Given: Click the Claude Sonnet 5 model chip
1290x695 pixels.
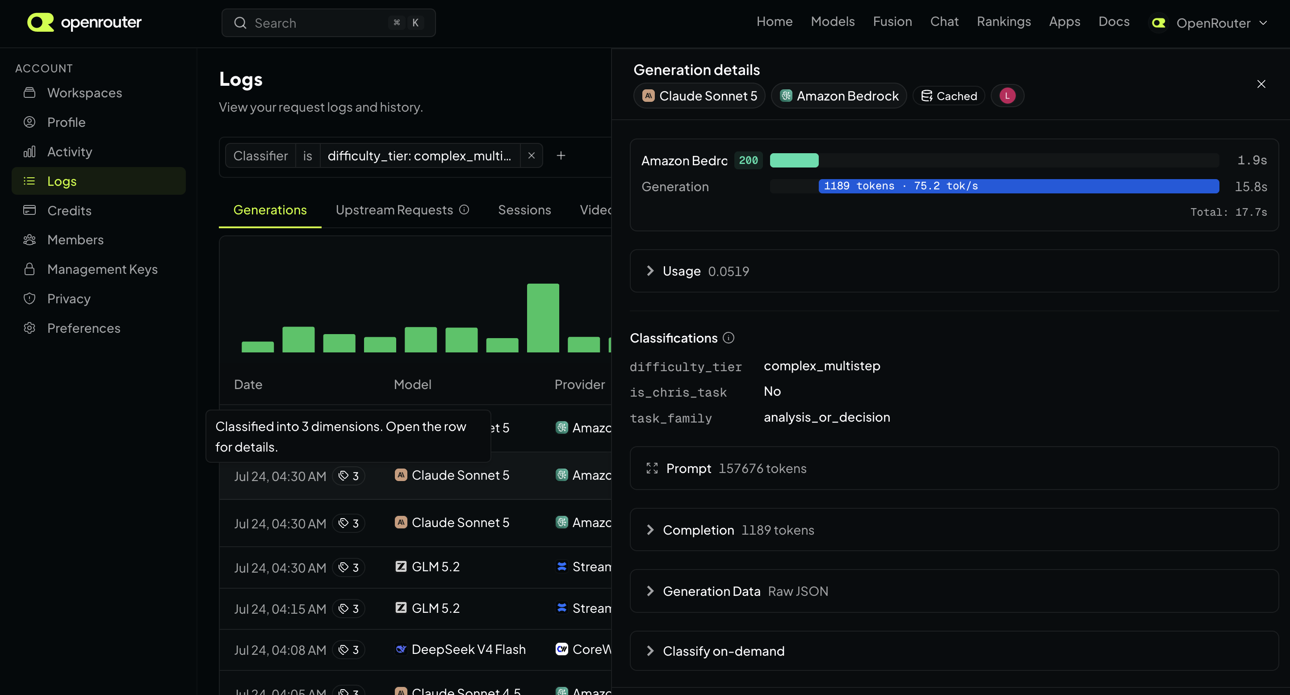Looking at the screenshot, I should [699, 96].
